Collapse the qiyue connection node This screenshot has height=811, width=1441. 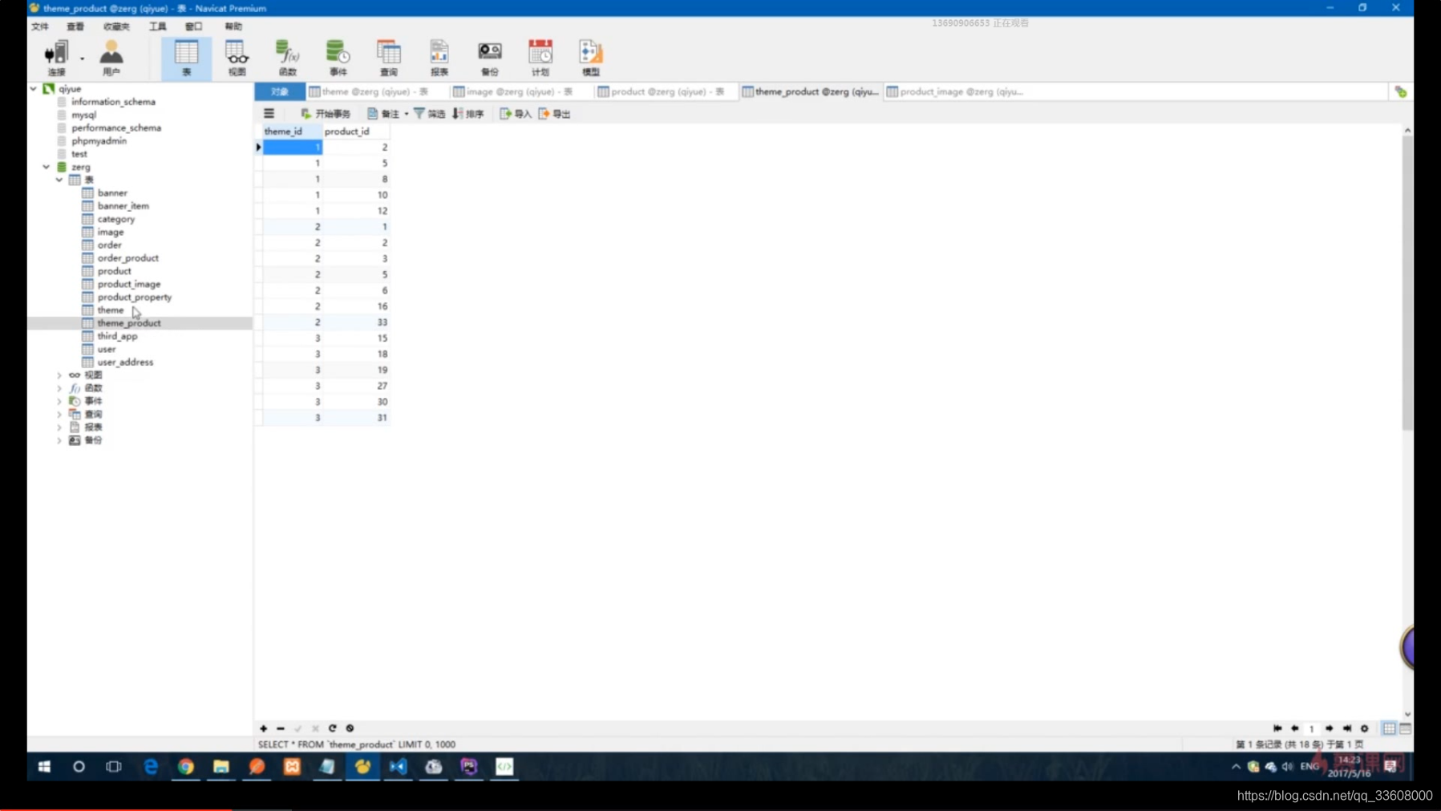pos(34,89)
